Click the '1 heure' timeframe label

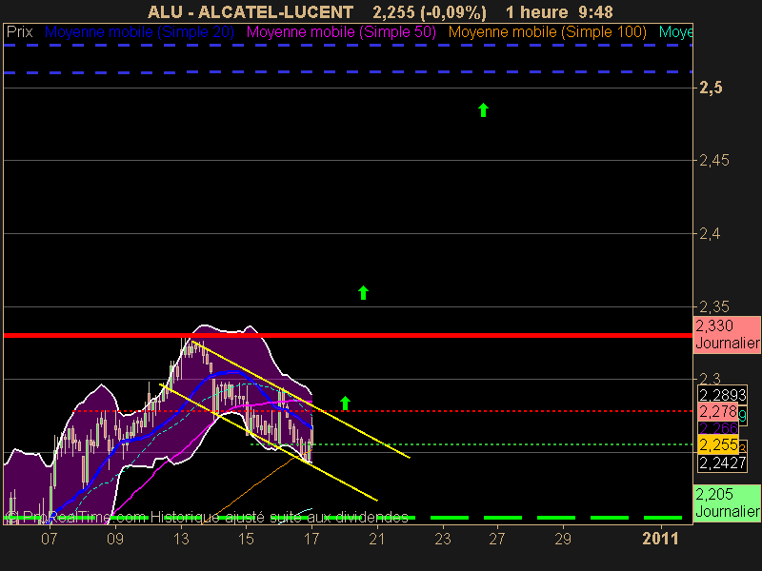(536, 11)
